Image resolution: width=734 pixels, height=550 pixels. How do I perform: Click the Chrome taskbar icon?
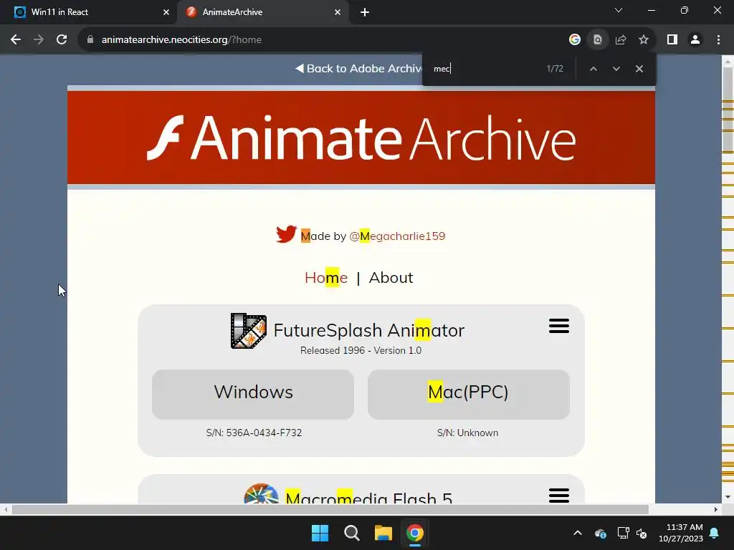click(415, 533)
